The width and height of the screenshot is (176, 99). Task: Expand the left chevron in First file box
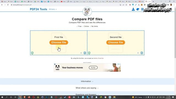(x=81, y=53)
